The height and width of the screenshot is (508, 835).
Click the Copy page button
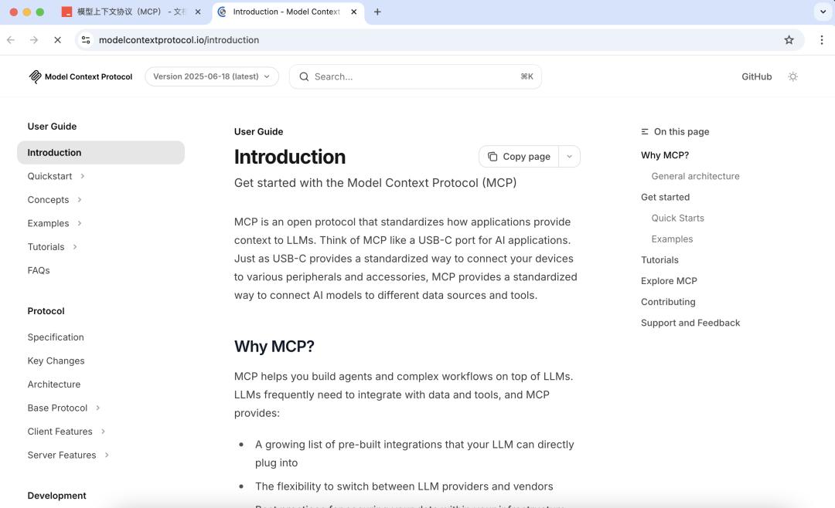(x=519, y=157)
